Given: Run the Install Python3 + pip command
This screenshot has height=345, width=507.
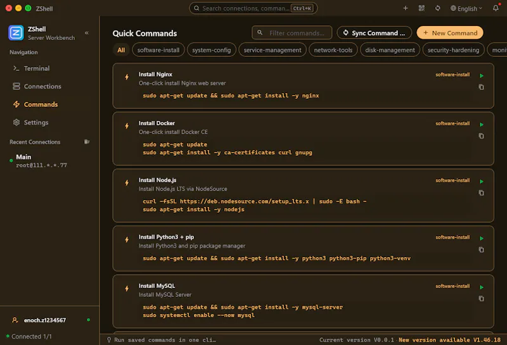Looking at the screenshot, I should [482, 238].
